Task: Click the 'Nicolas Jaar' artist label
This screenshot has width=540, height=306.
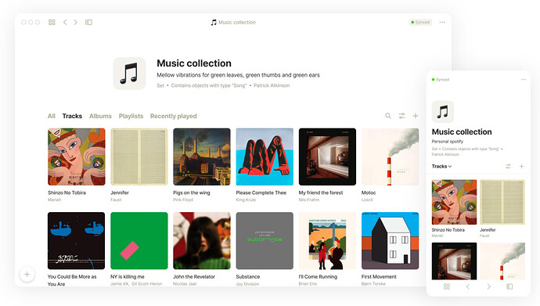Action: point(185,283)
